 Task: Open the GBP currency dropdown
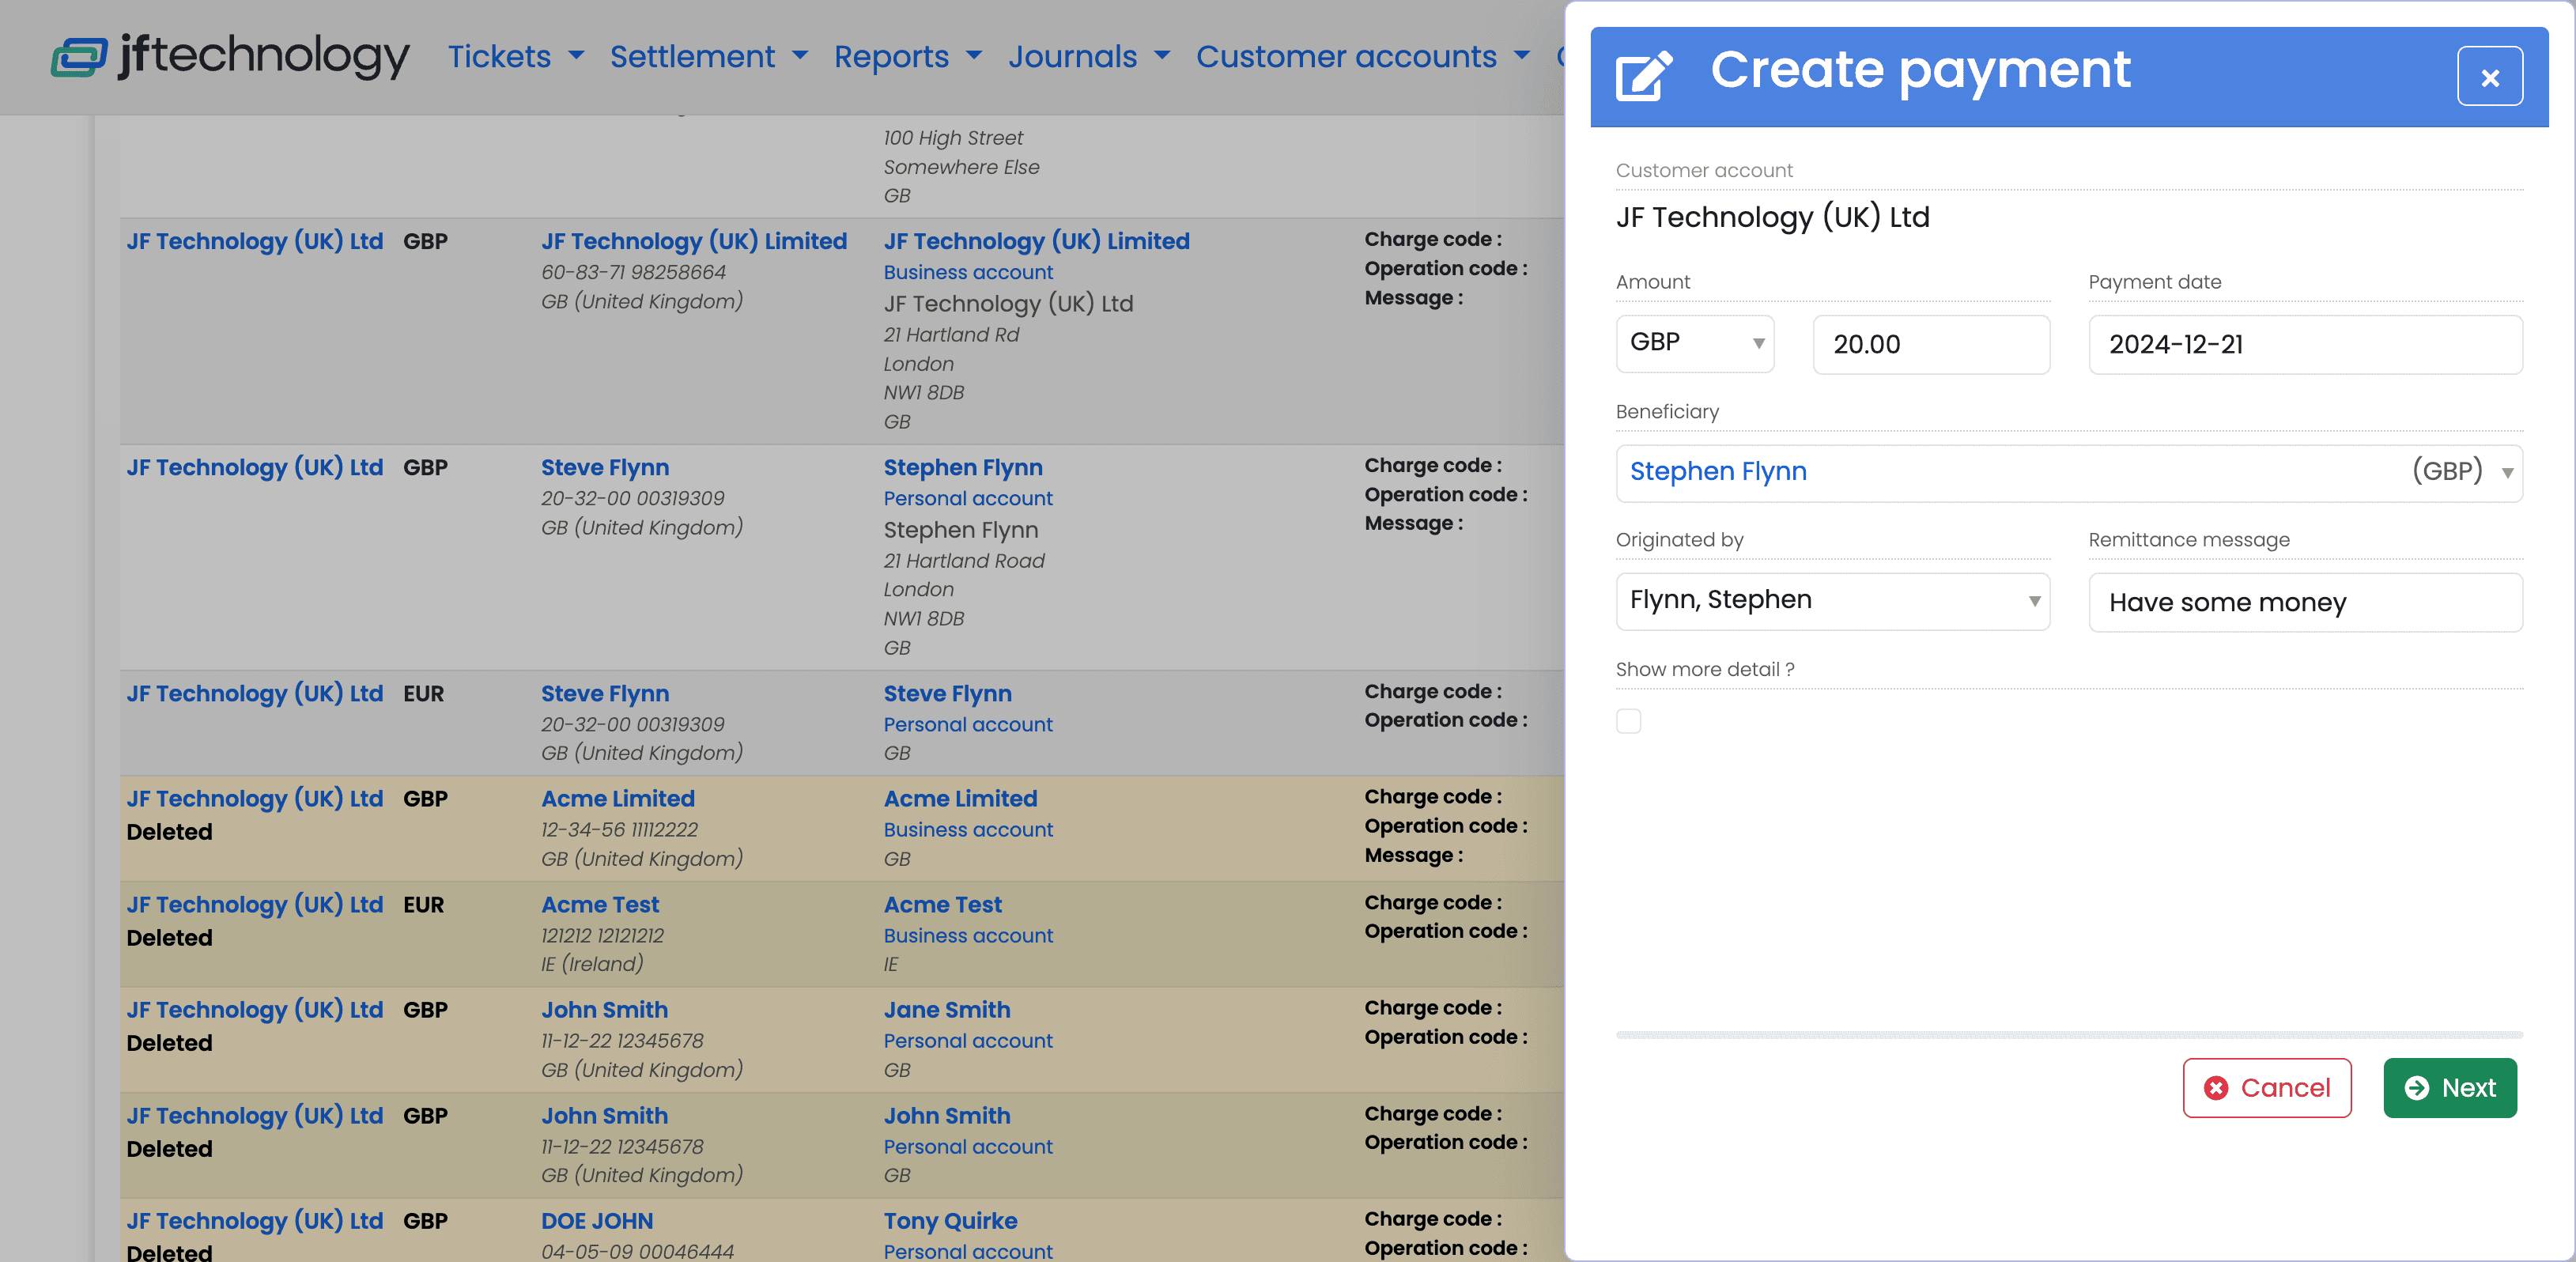coord(1694,343)
